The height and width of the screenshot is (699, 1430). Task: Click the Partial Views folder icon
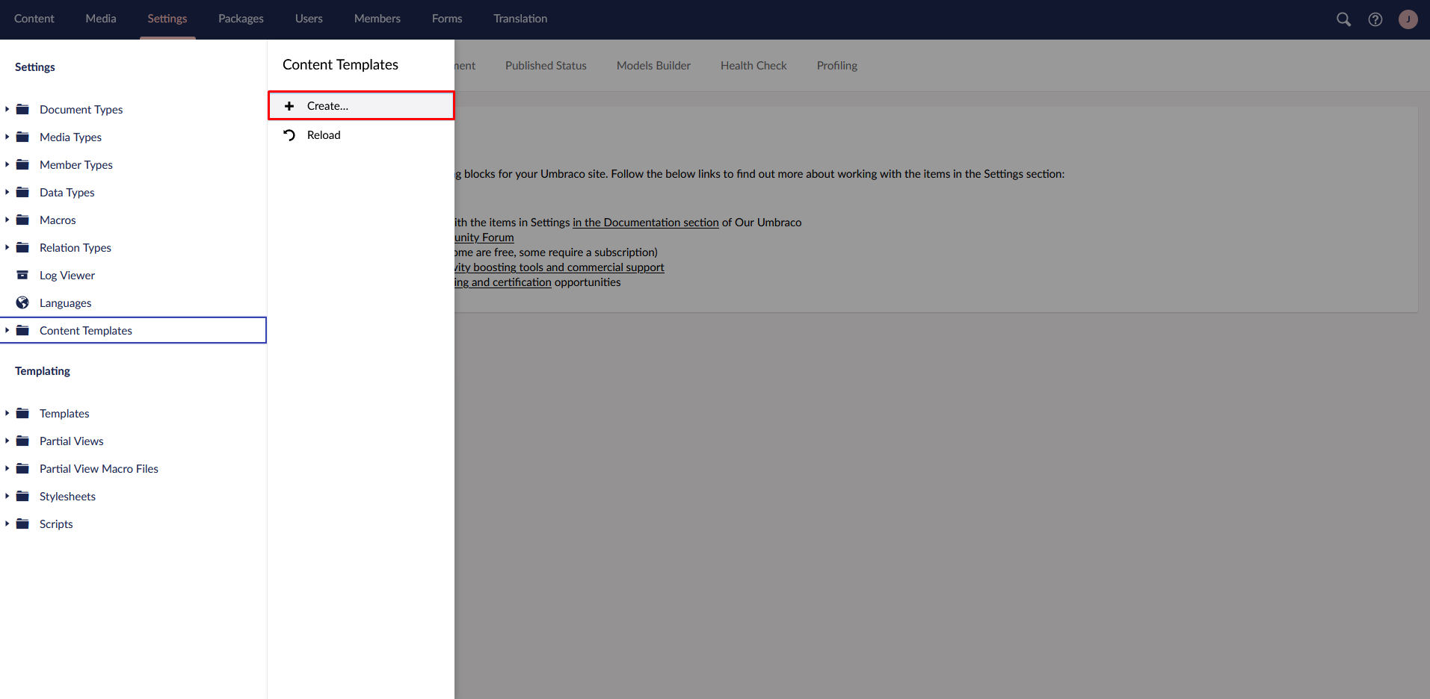(x=22, y=441)
